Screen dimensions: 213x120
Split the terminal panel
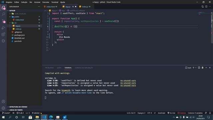(199, 68)
